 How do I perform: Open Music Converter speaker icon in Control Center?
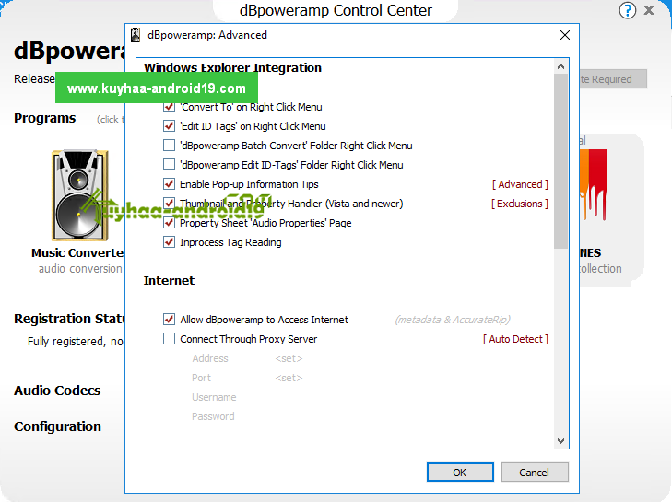(x=79, y=195)
